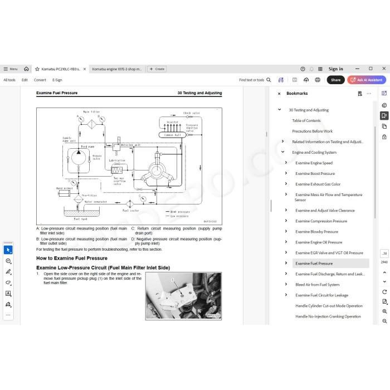
Task: Select the highlighter pen tool
Action: tap(8, 272)
